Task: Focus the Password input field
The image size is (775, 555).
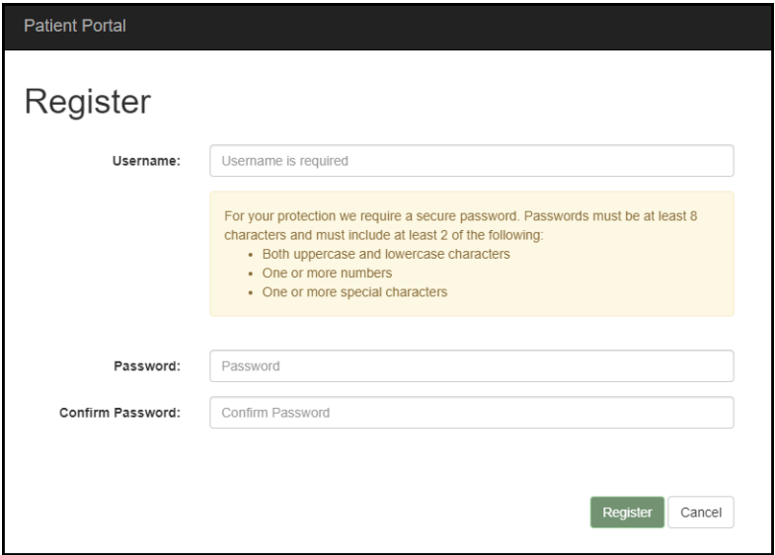Action: (471, 366)
